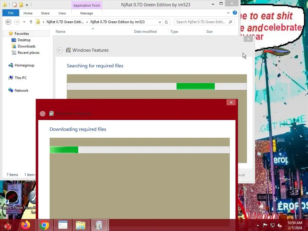
Task: Select the Manage tab under Application Tools
Action: click(x=87, y=13)
